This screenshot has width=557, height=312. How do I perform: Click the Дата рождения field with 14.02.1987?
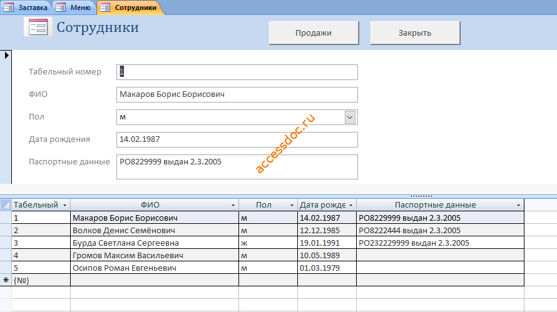pos(237,140)
